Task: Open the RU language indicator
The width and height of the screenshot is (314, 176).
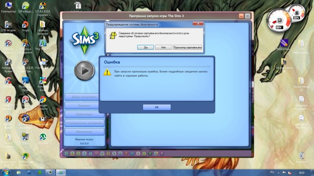Action: 272,172
